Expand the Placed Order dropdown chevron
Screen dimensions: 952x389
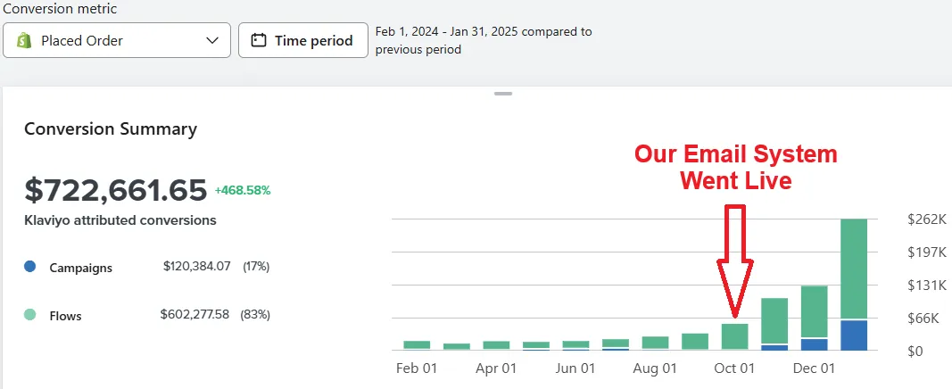coord(212,40)
